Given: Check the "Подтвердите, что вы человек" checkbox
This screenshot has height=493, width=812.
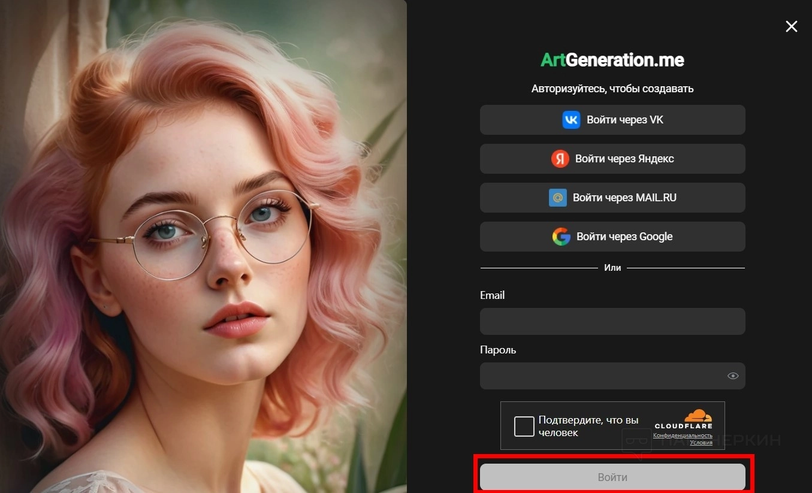Looking at the screenshot, I should 524,427.
